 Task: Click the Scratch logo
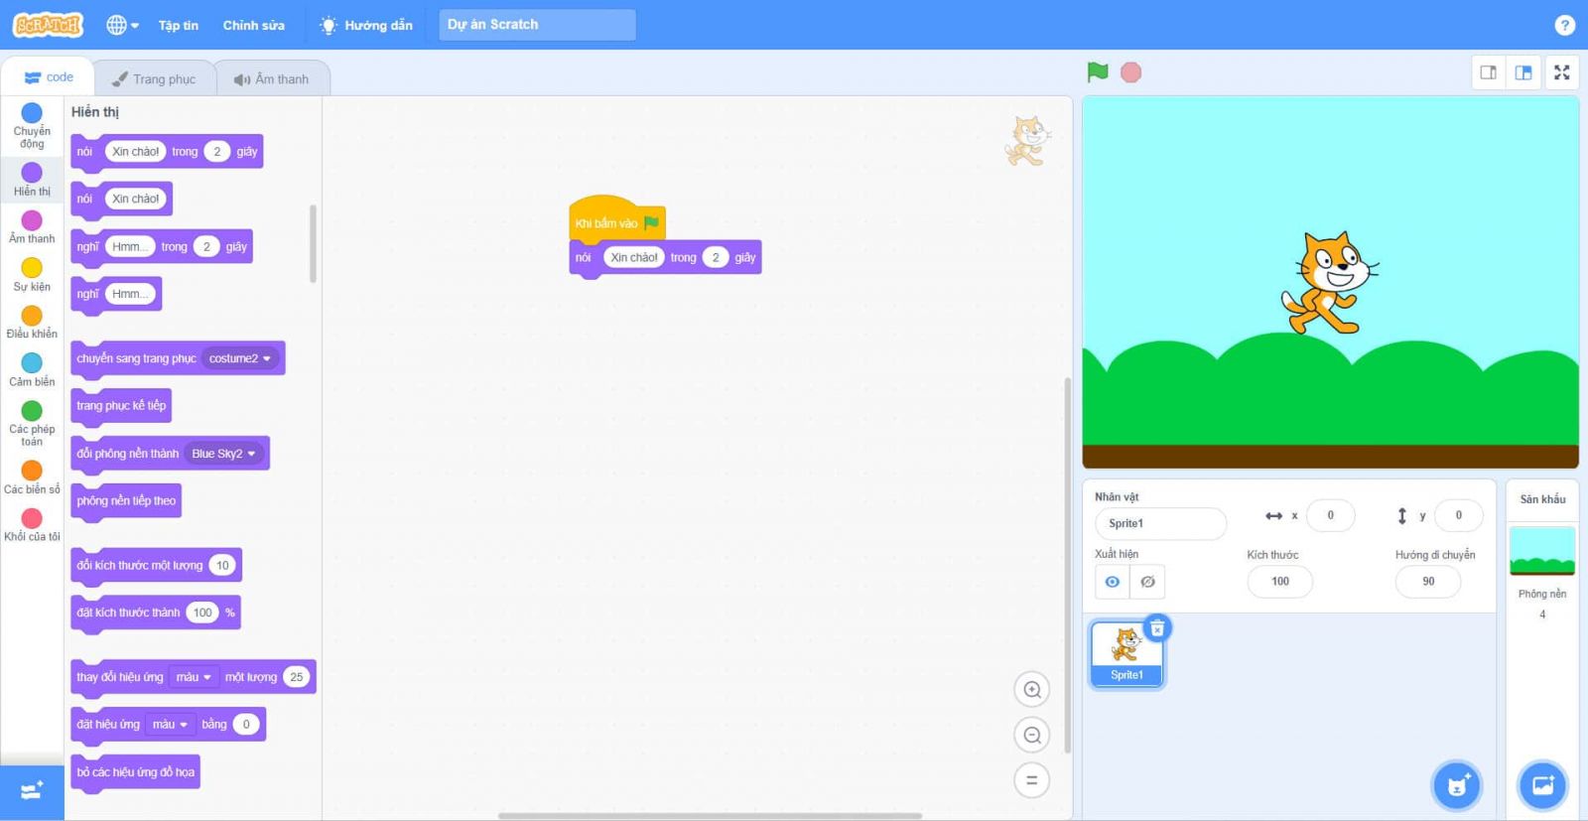click(48, 25)
